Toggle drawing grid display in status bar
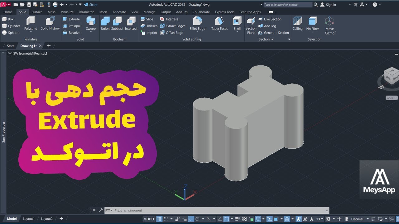 [x=159, y=219]
